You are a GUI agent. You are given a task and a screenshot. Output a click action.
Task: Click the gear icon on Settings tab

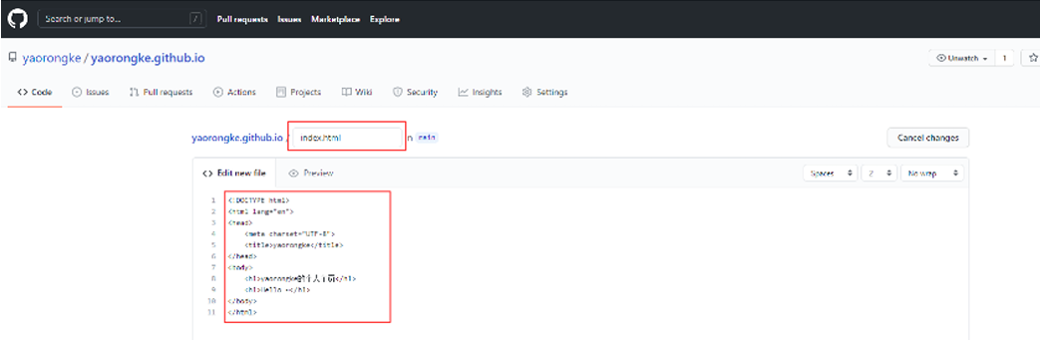pos(526,92)
